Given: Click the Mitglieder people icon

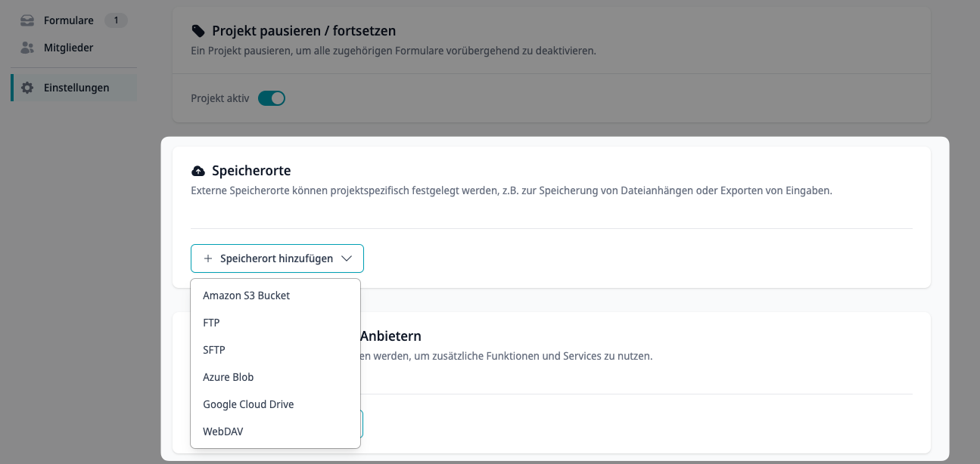Looking at the screenshot, I should pos(27,48).
